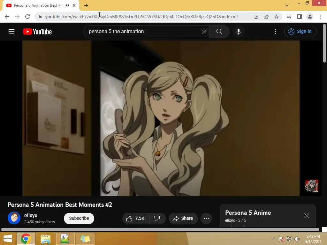Click the vertical page scrollbar

[x=324, y=43]
